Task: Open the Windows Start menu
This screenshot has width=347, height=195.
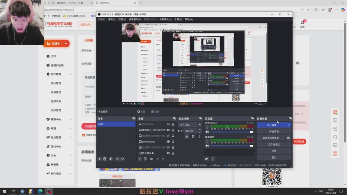Action: pyautogui.click(x=4, y=191)
